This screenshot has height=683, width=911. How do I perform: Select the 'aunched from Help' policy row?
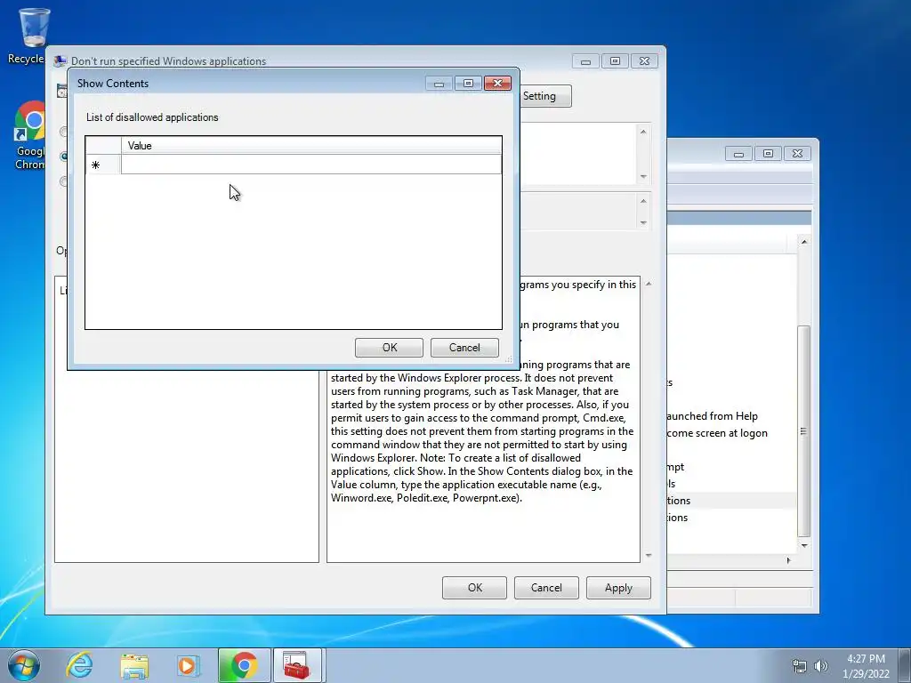click(x=731, y=416)
